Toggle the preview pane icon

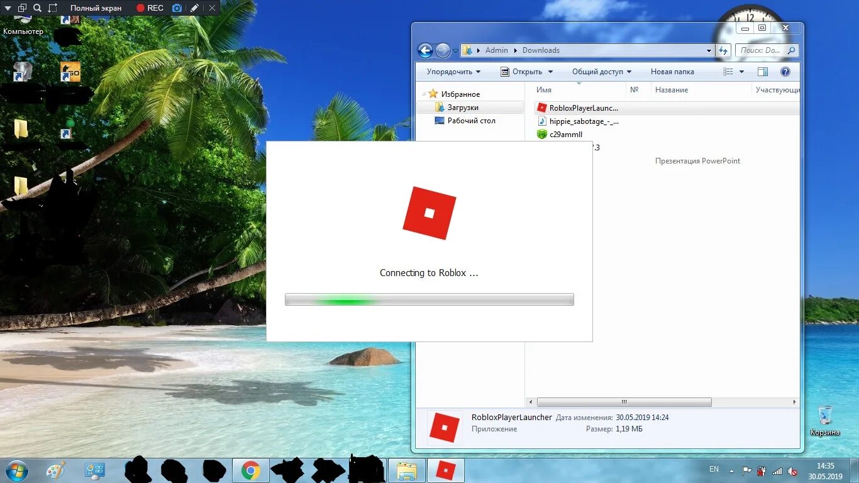click(x=763, y=72)
